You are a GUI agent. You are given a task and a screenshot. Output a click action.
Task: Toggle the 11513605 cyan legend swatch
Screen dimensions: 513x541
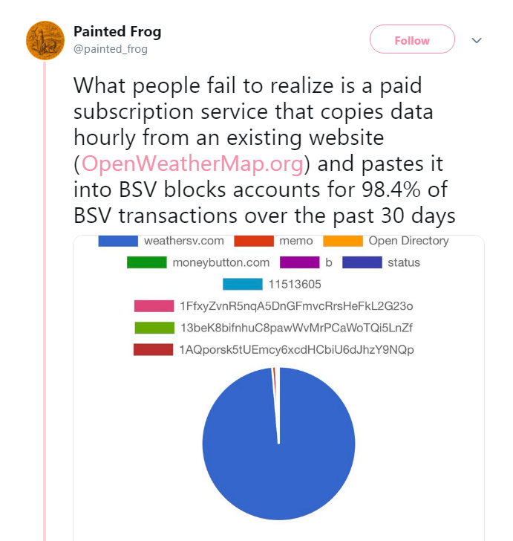click(242, 284)
